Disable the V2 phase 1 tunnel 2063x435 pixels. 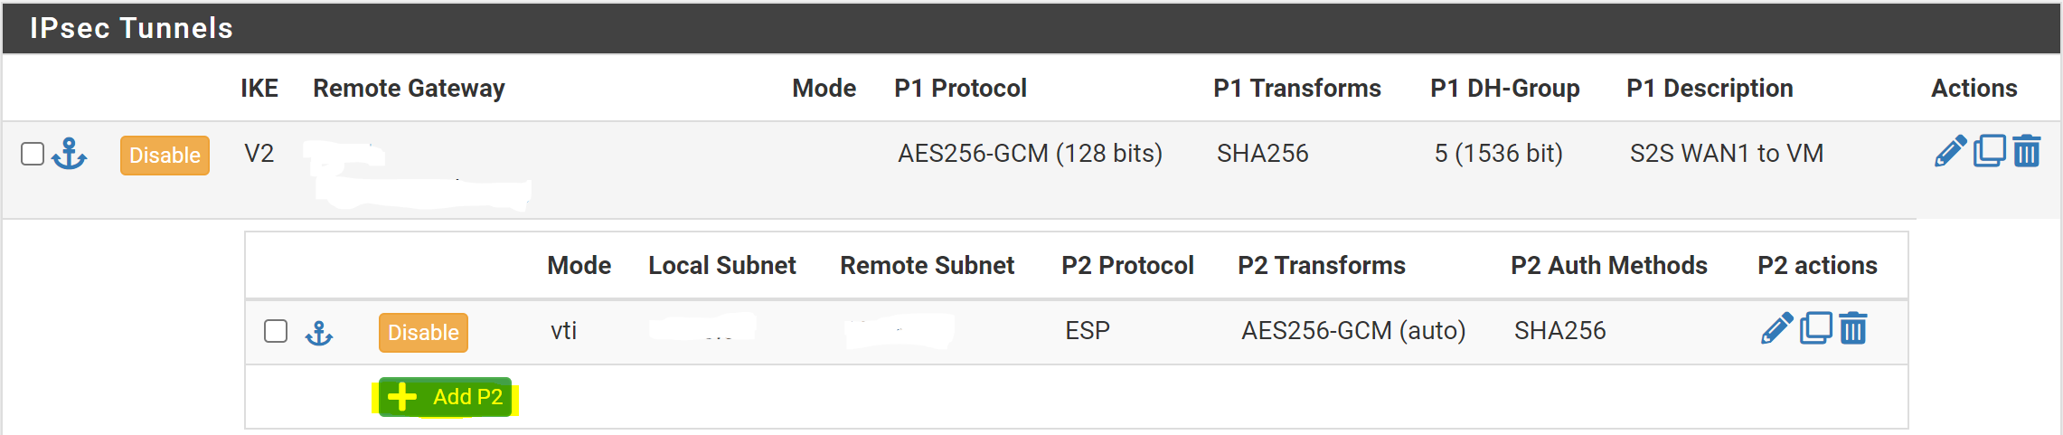[165, 155]
